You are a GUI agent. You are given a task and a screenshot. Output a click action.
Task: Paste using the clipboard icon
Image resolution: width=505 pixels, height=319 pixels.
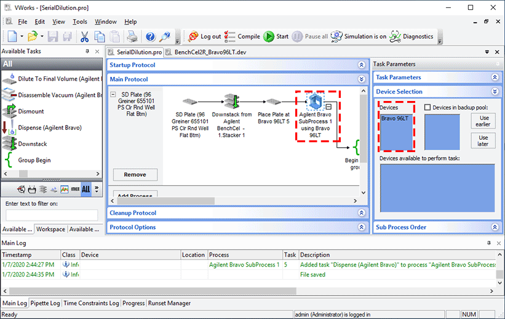(x=115, y=36)
